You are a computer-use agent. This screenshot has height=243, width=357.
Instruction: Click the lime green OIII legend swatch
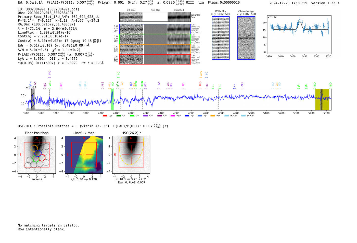pos(132,116)
